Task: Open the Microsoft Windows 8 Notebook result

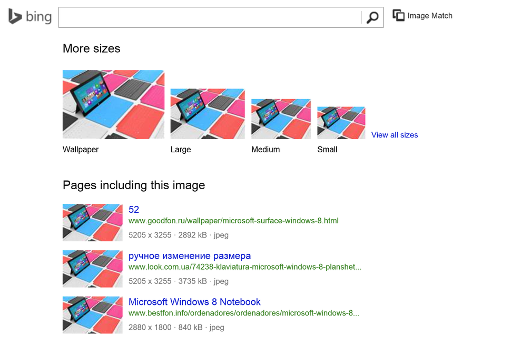Action: (x=194, y=302)
